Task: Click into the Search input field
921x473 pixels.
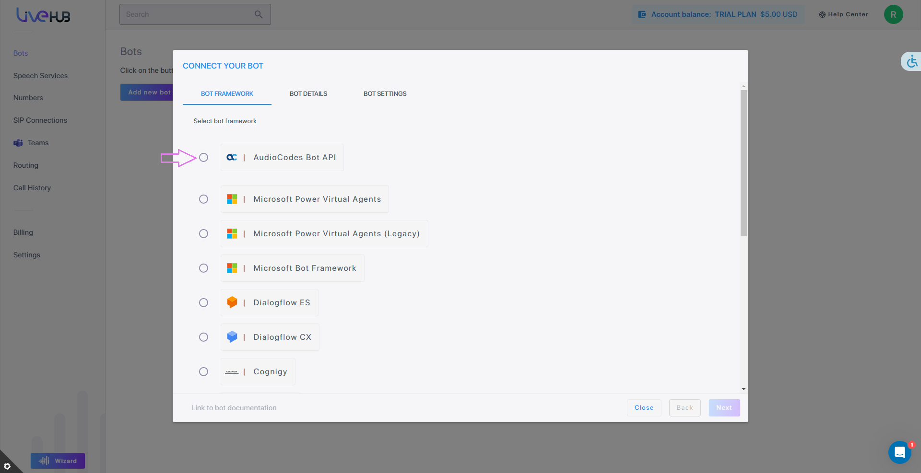Action: point(195,14)
